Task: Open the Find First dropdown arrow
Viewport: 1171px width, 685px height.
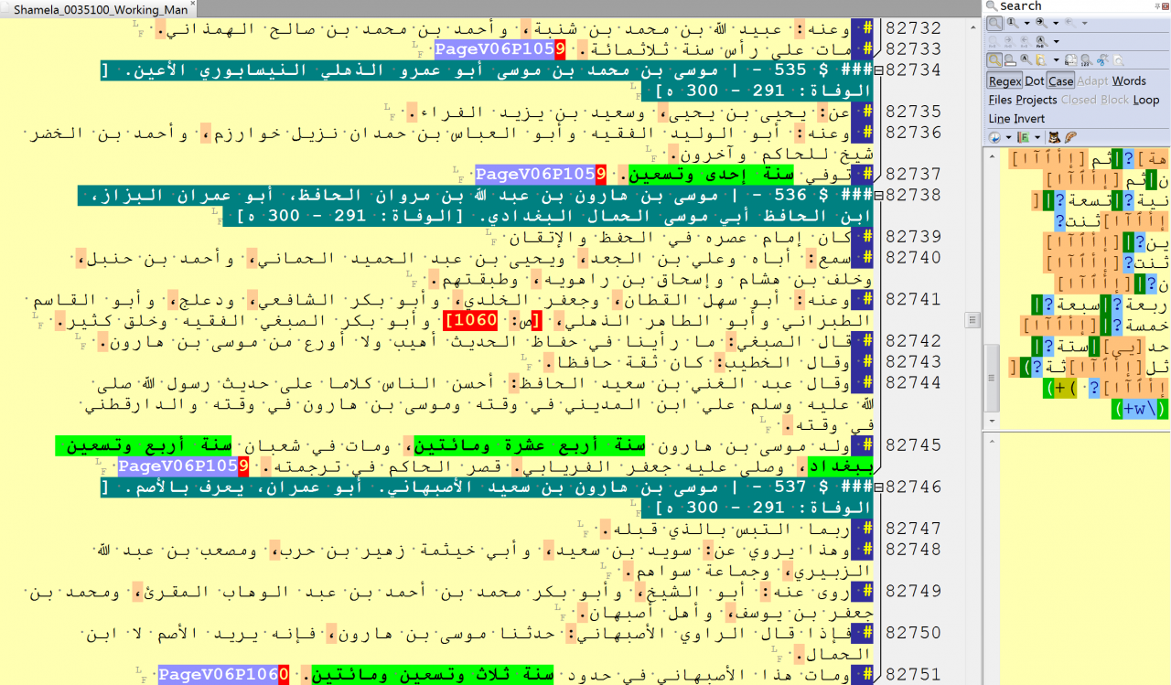Action: [x=1026, y=23]
